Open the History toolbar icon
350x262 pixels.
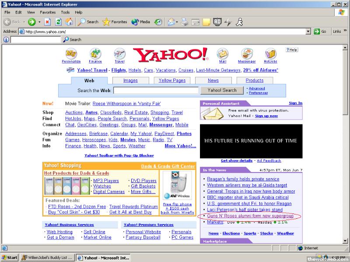(158, 22)
